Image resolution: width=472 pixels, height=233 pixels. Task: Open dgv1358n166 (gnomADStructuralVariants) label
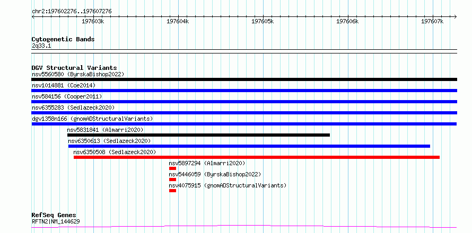point(92,119)
